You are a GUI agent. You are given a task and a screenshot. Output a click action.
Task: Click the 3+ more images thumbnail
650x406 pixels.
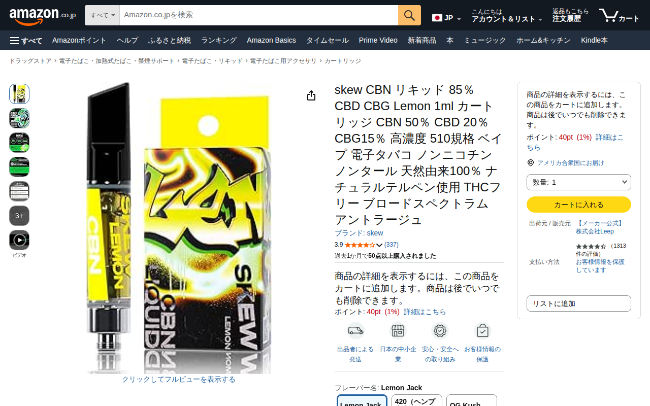coord(19,216)
